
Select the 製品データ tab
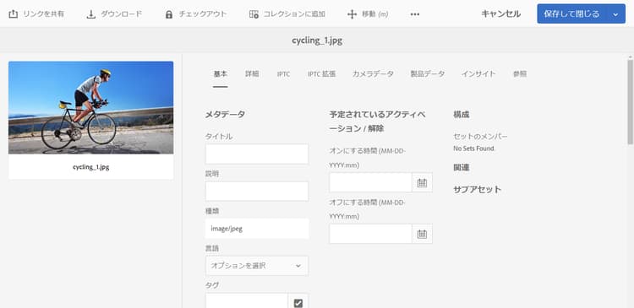pyautogui.click(x=428, y=74)
